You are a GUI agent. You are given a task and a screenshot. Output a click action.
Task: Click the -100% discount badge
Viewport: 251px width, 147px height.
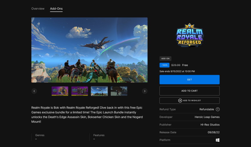click(x=164, y=65)
